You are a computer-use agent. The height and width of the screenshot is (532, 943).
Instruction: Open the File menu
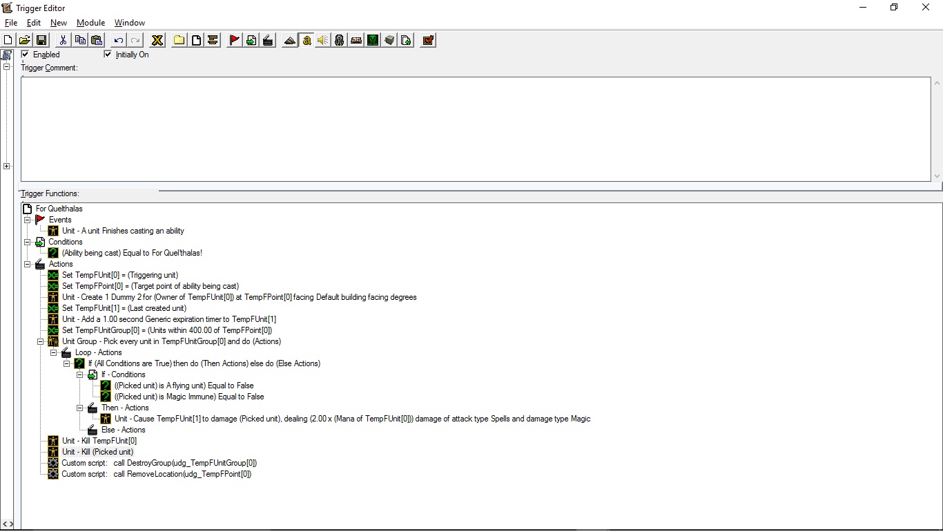[x=10, y=23]
